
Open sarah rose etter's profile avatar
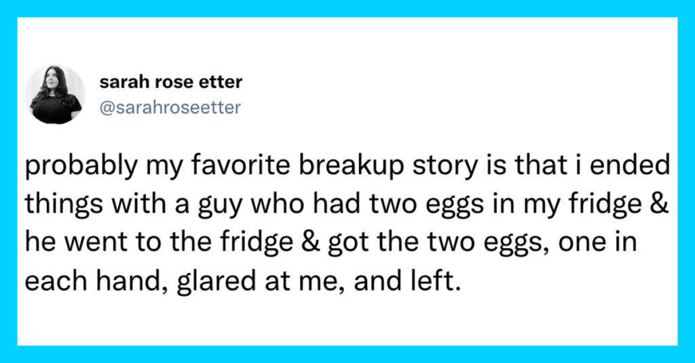[54, 93]
